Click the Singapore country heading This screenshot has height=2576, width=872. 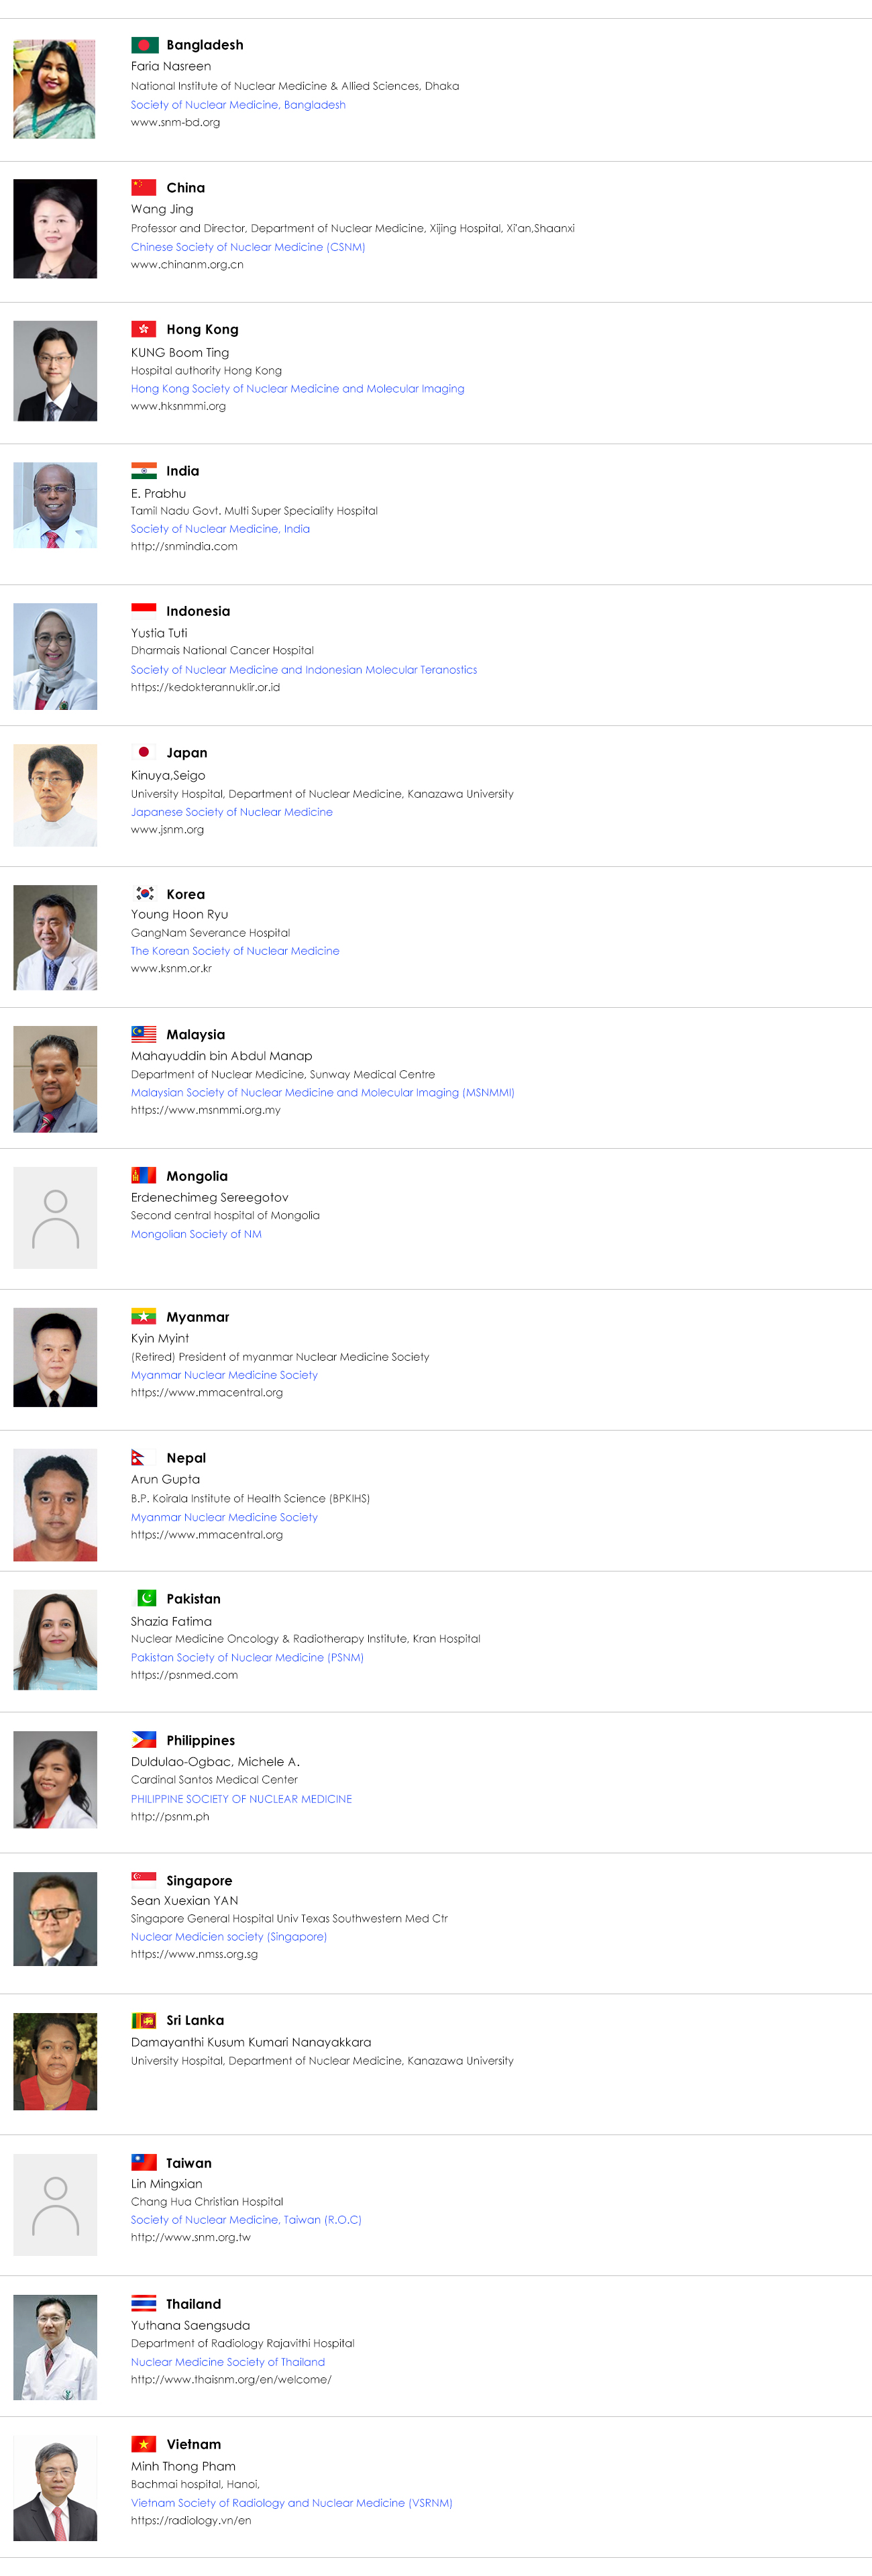199,1880
